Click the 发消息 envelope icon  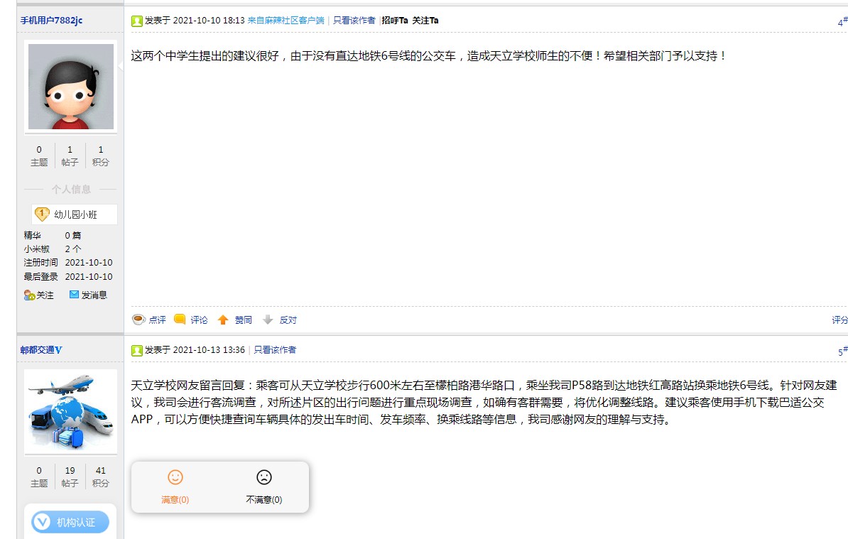coord(74,295)
